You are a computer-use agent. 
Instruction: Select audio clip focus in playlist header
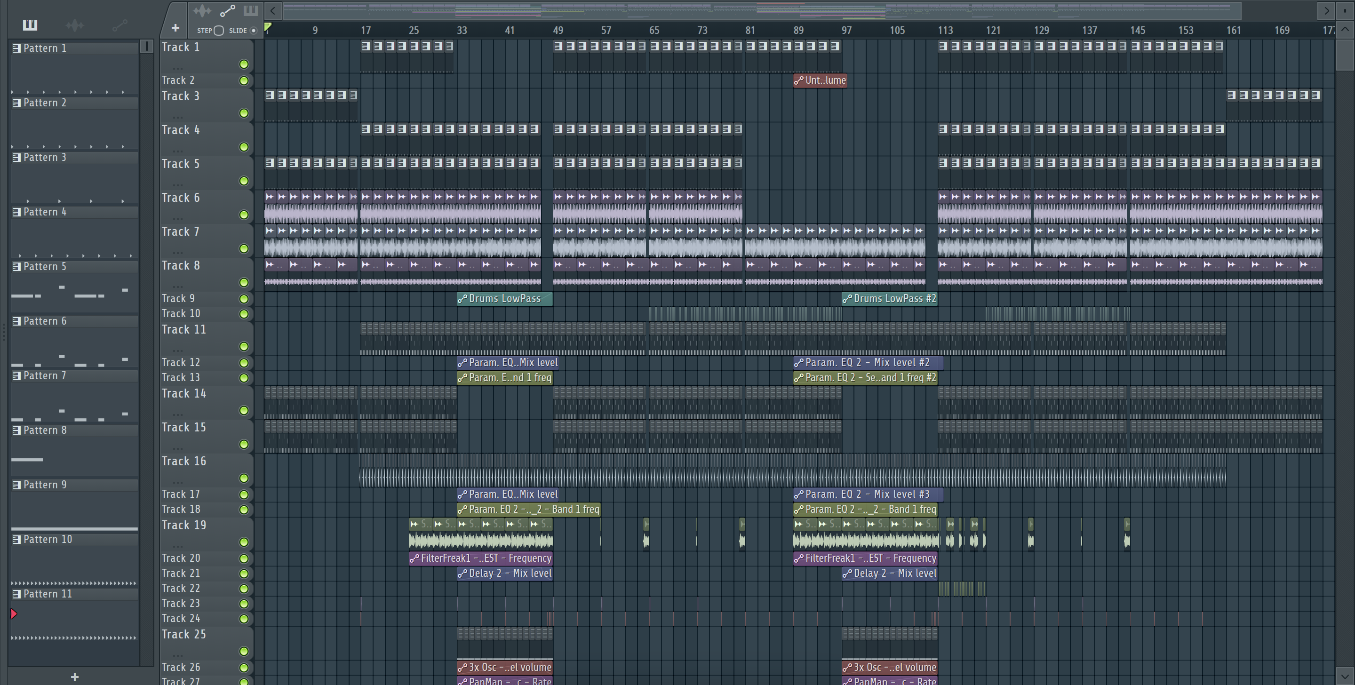[x=201, y=10]
